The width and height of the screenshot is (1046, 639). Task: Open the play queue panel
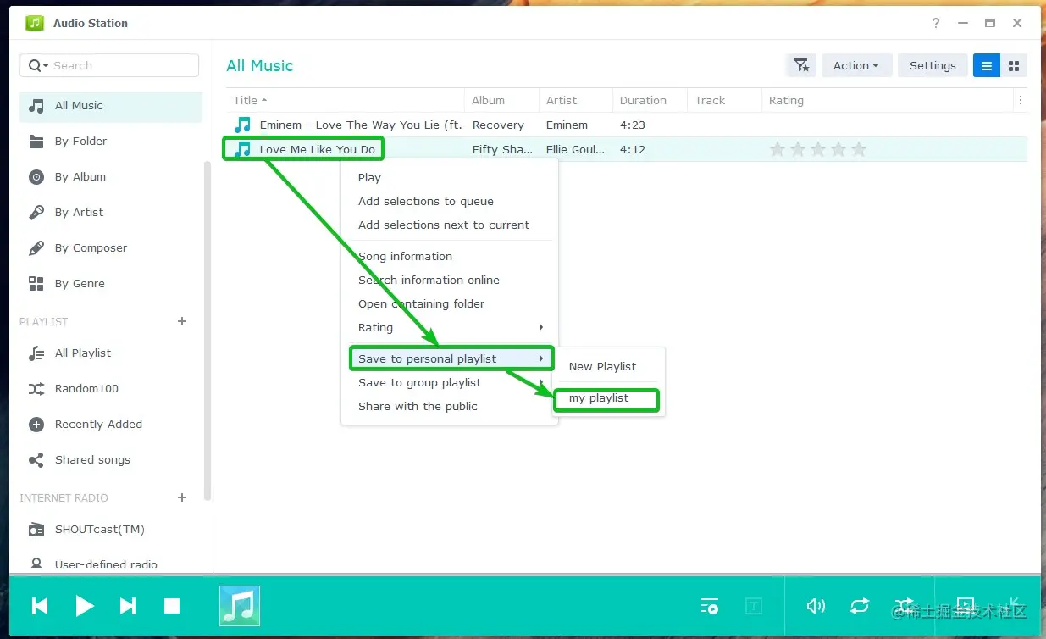point(710,606)
